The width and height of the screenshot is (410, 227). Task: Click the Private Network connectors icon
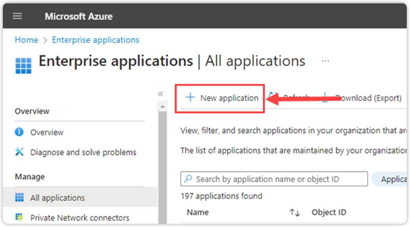tap(19, 217)
